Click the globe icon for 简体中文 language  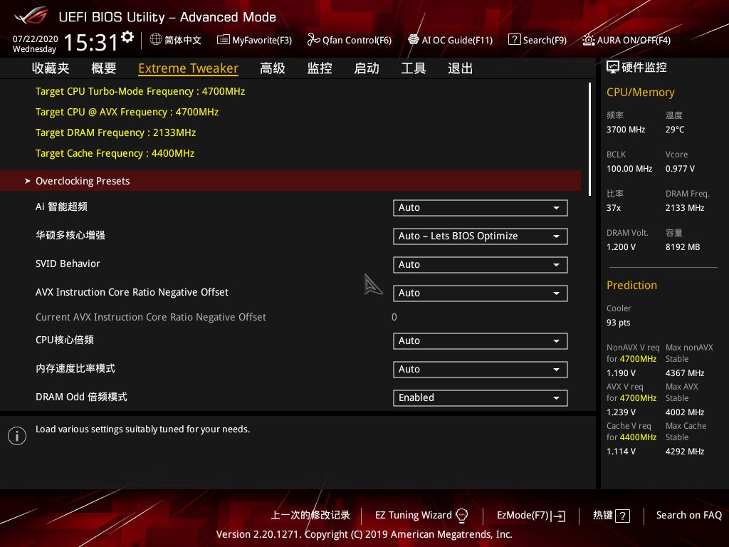(x=156, y=40)
